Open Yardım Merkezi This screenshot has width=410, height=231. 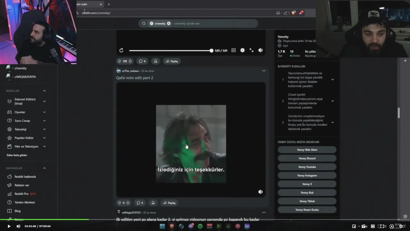(24, 202)
